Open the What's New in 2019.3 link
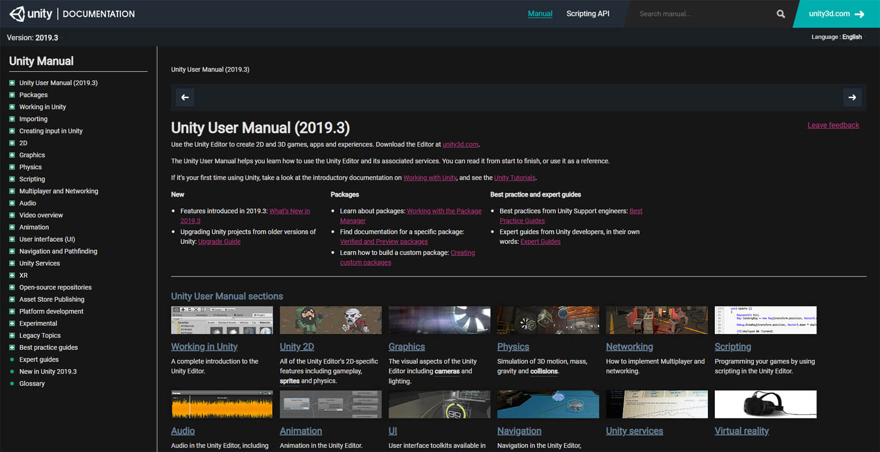Viewport: 880px width, 452px height. click(289, 211)
